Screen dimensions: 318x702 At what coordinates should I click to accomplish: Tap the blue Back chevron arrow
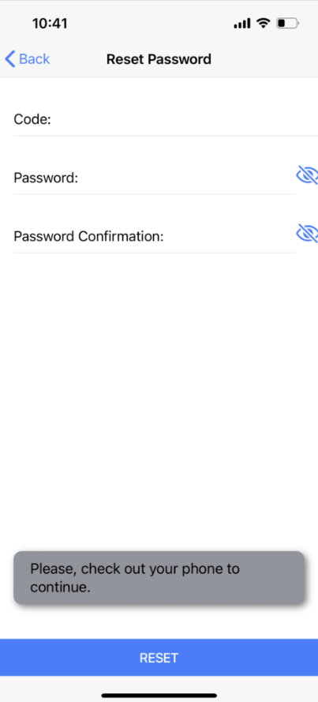9,58
